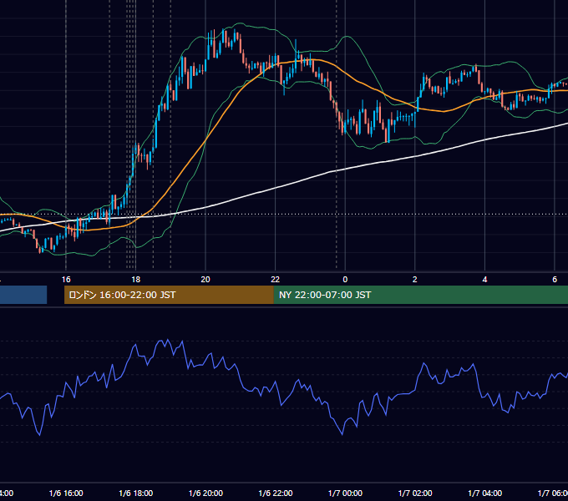Click the 1/6 20:00 time label
Image resolution: width=568 pixels, height=501 pixels.
[205, 493]
